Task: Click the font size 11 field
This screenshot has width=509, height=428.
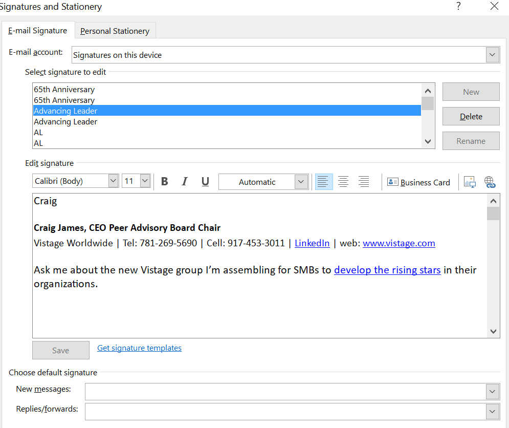Action: click(x=131, y=181)
